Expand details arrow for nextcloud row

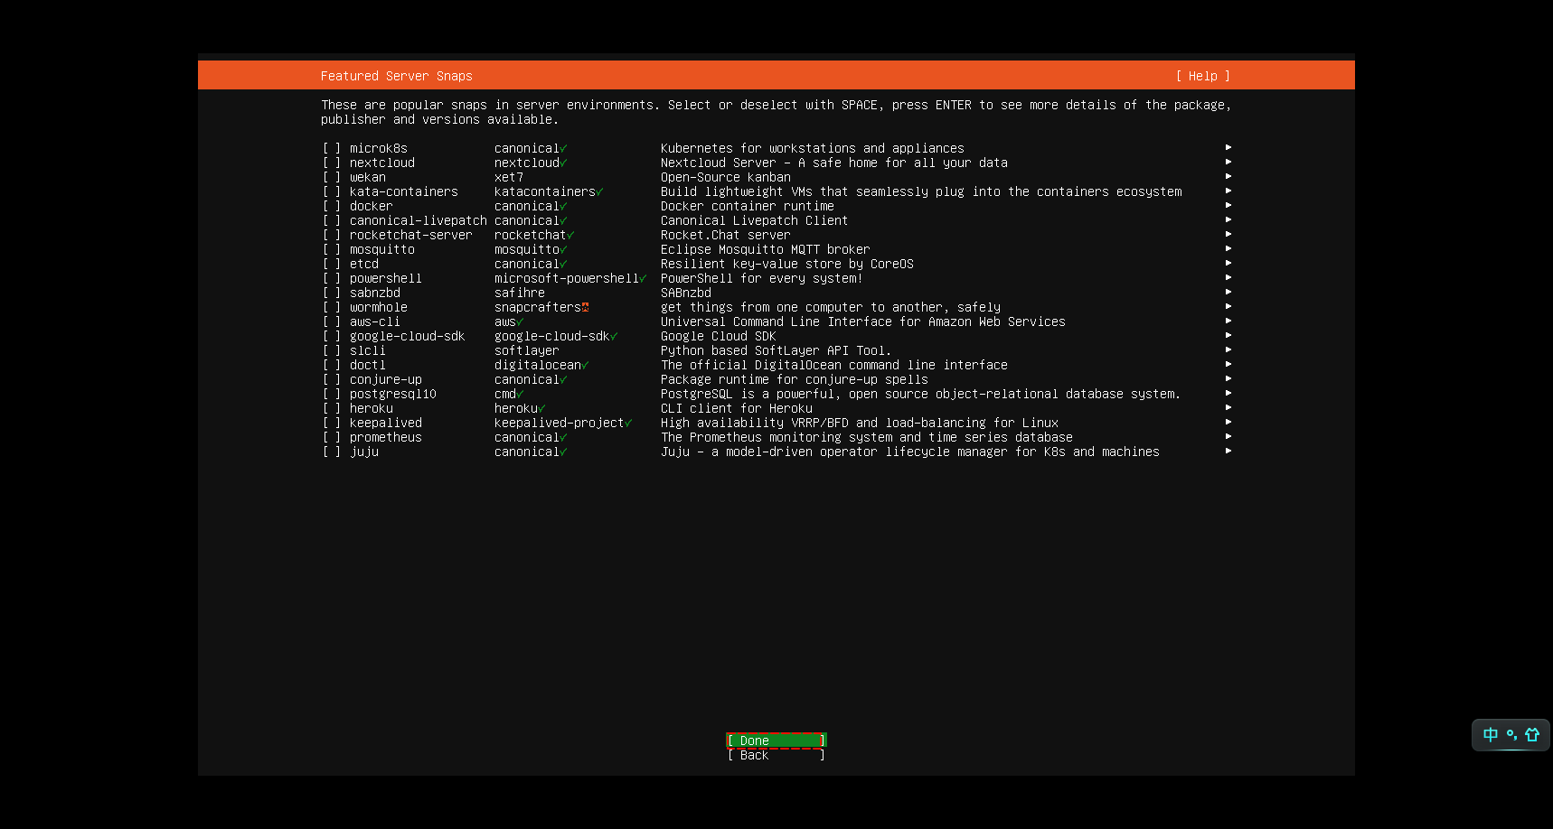pos(1228,163)
